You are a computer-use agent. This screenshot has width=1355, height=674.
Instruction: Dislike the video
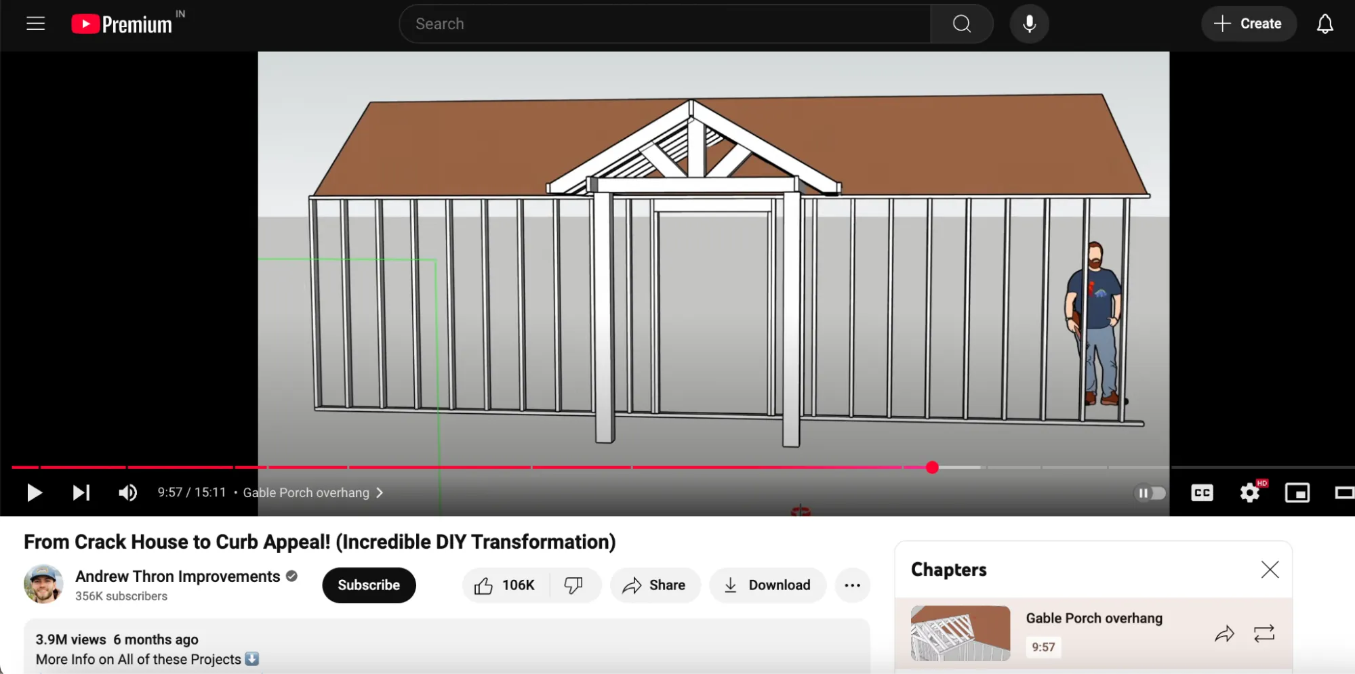pyautogui.click(x=573, y=585)
